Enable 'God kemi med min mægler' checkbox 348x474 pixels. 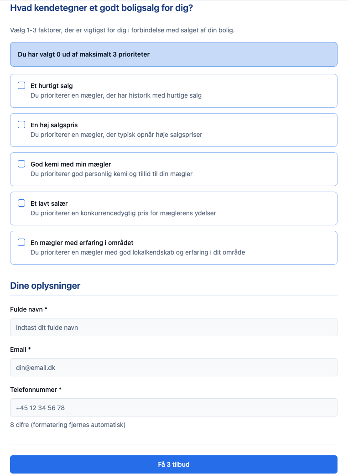21,164
